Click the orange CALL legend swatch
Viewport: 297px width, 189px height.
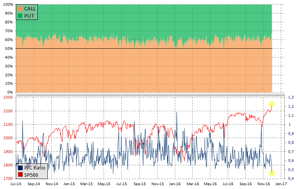tap(20, 8)
